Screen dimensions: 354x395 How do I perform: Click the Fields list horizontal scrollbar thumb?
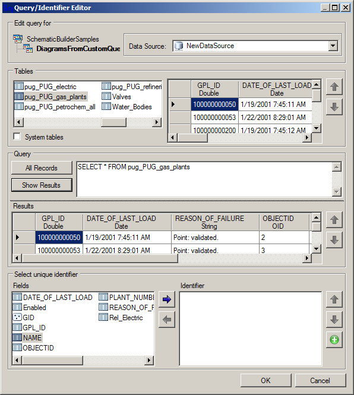click(52, 360)
